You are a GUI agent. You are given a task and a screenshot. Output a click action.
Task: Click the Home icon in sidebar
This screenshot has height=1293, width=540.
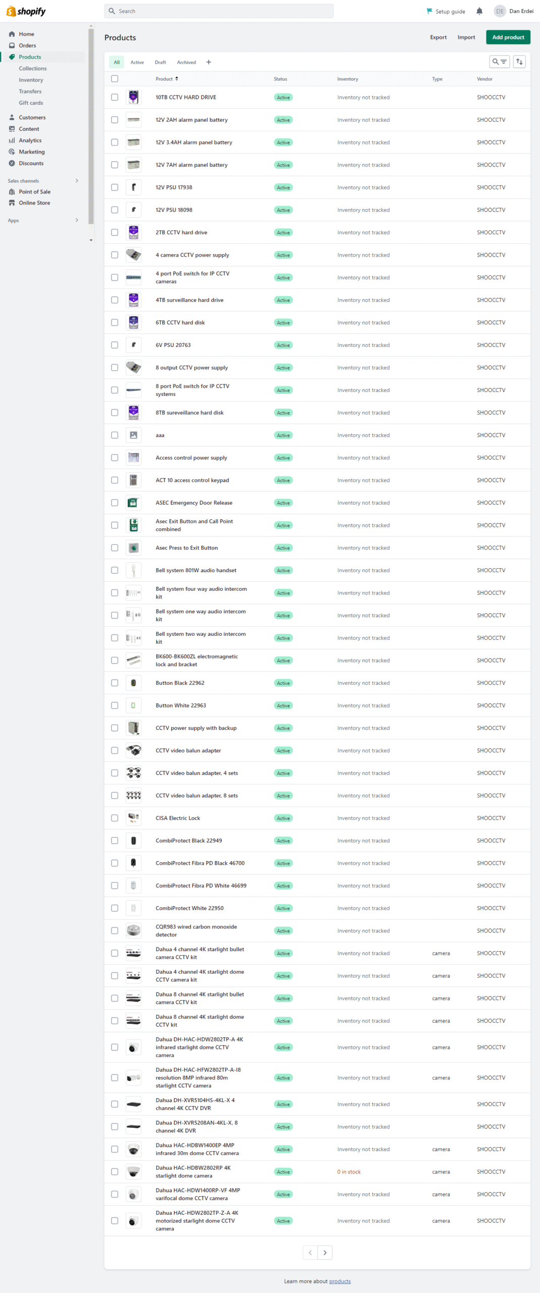coord(12,34)
